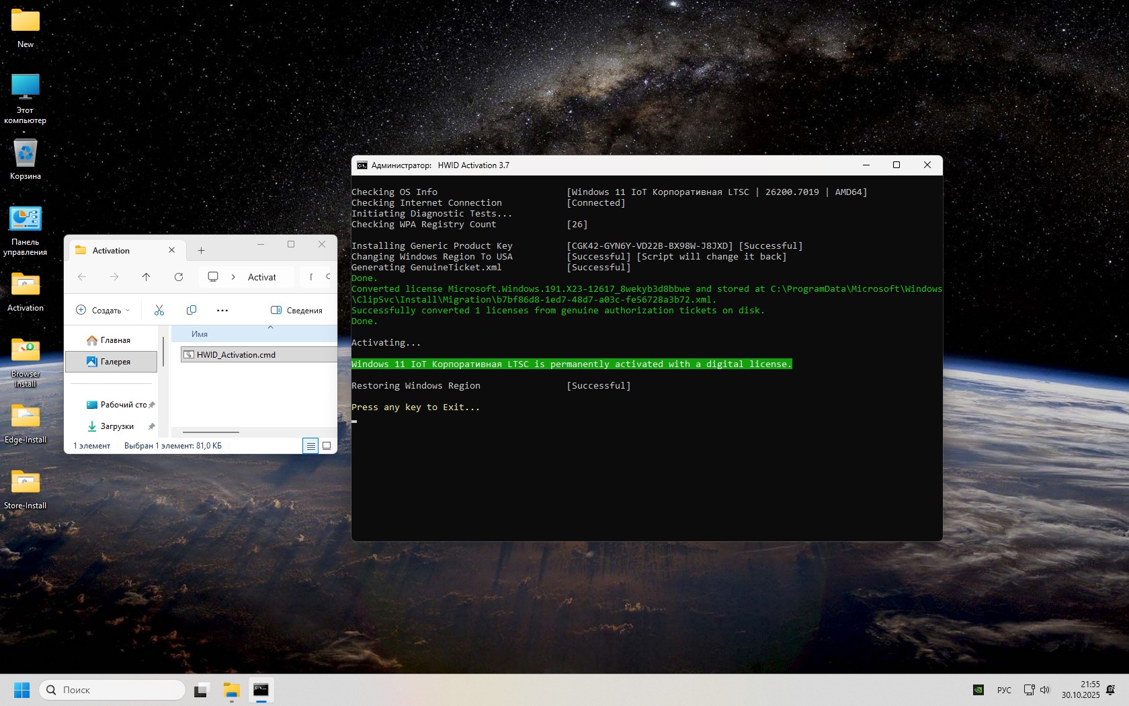The image size is (1129, 706).
Task: Expand the address bar path chevron
Action: [233, 277]
